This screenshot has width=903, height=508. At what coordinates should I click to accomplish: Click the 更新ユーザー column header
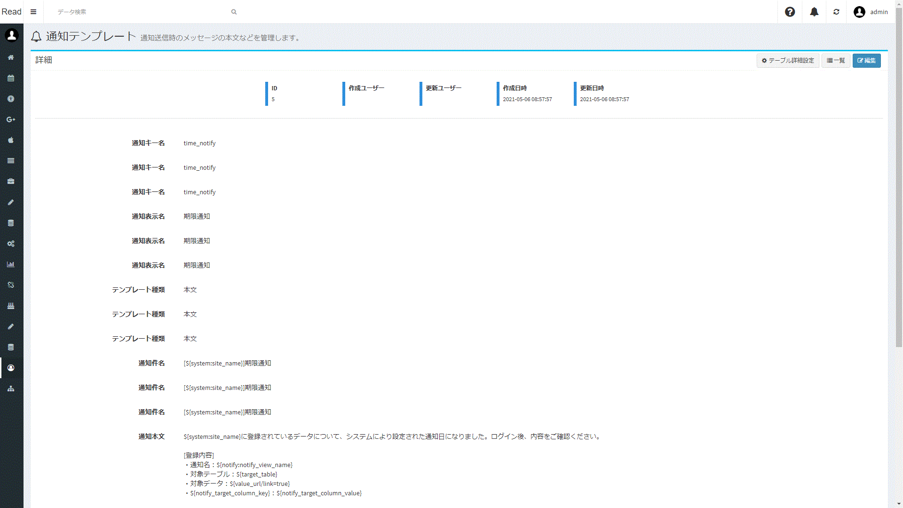(444, 88)
